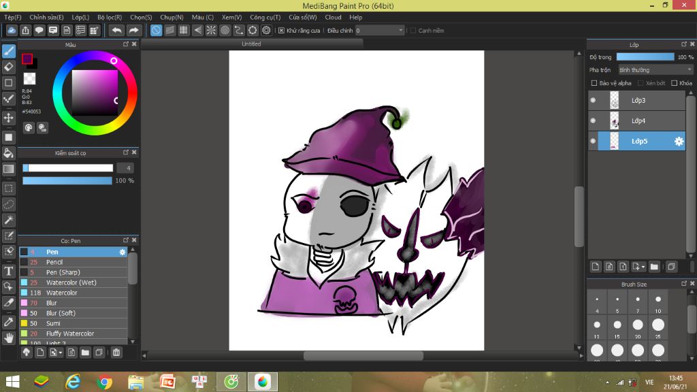Open Google Chrome from the taskbar
The image size is (697, 392).
105,382
